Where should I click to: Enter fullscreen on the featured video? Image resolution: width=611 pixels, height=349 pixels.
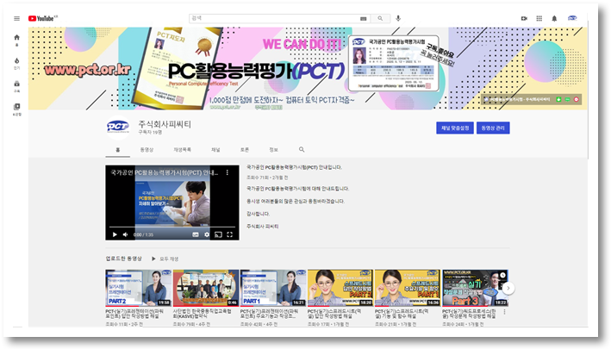230,234
